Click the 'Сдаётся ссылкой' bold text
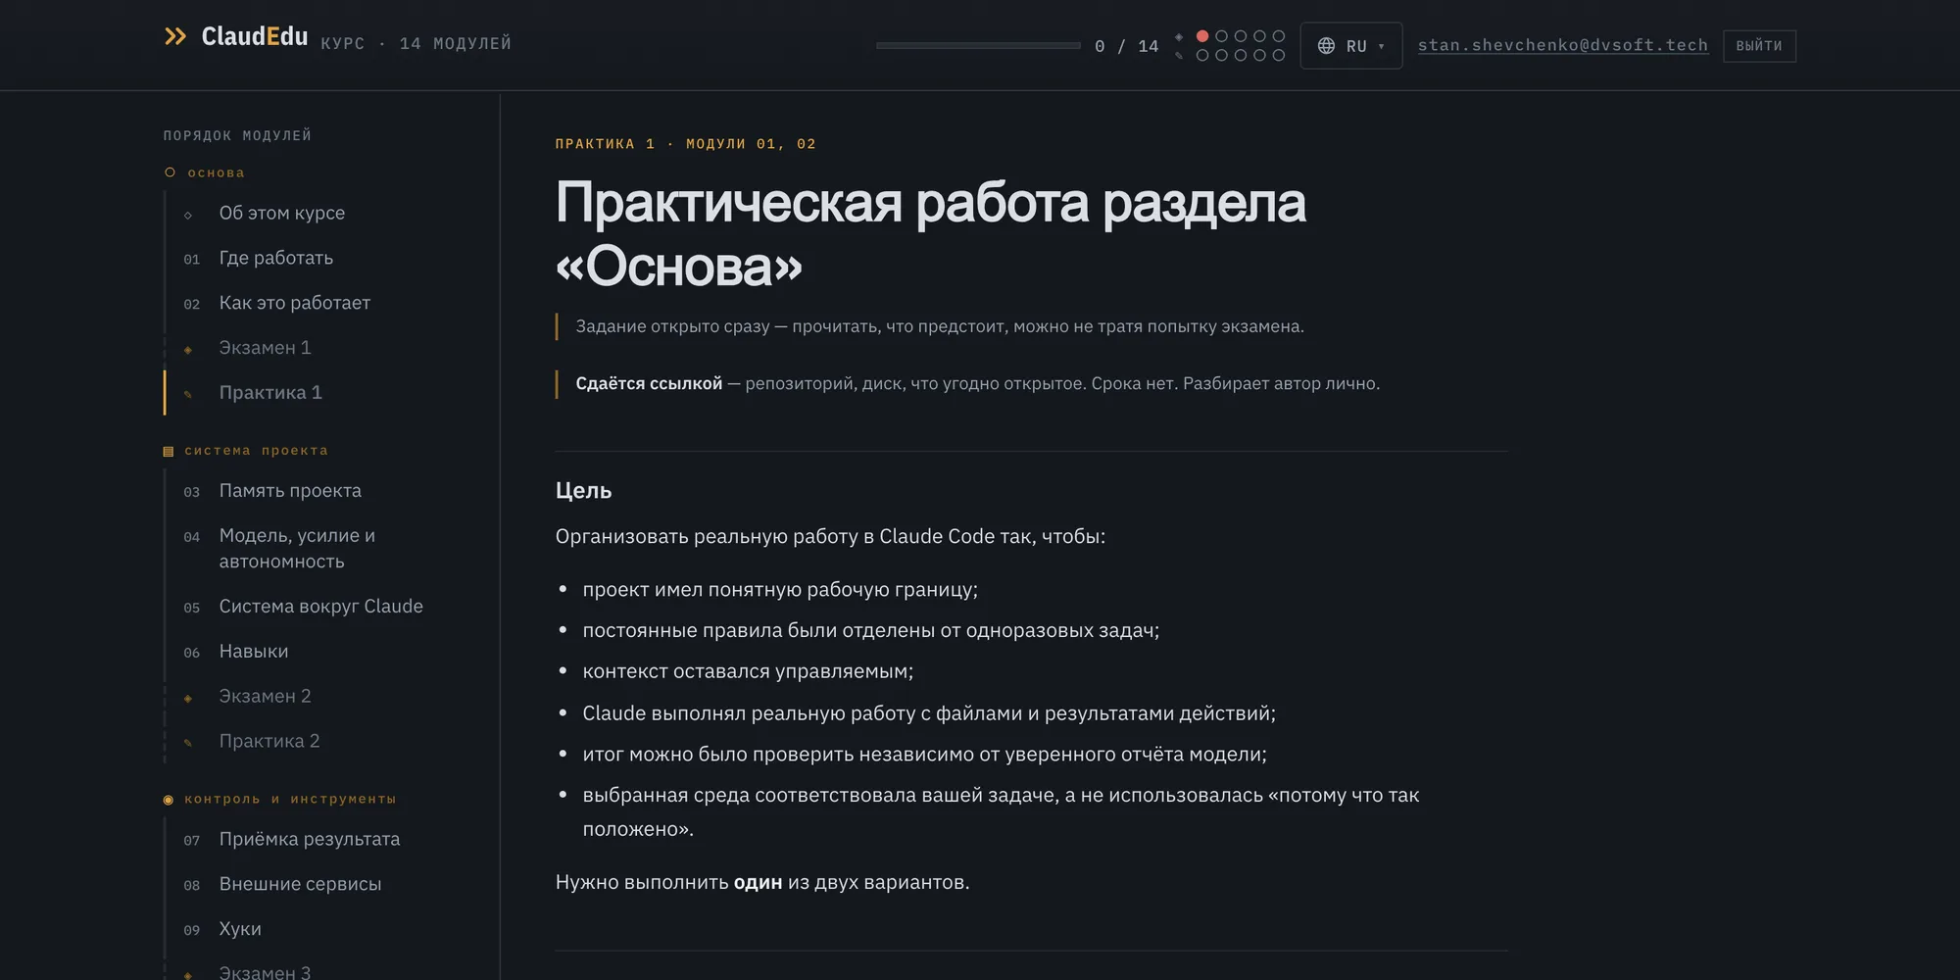Image resolution: width=1960 pixels, height=980 pixels. click(x=649, y=383)
